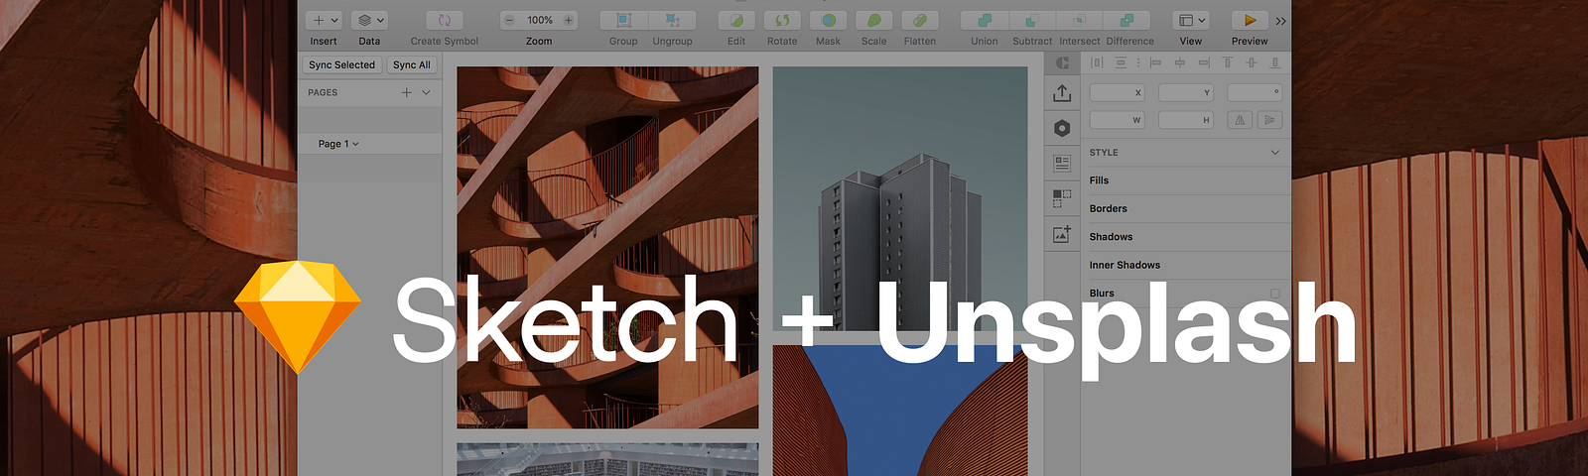Click the Sync Selected button
Screen dimensions: 1588x476
tap(341, 64)
